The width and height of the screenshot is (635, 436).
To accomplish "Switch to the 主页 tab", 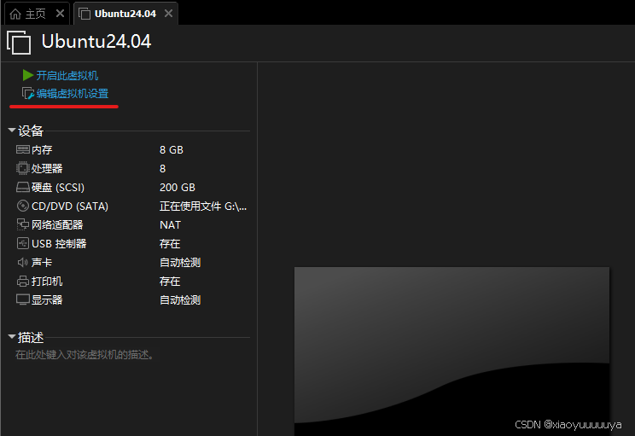I will (x=37, y=14).
